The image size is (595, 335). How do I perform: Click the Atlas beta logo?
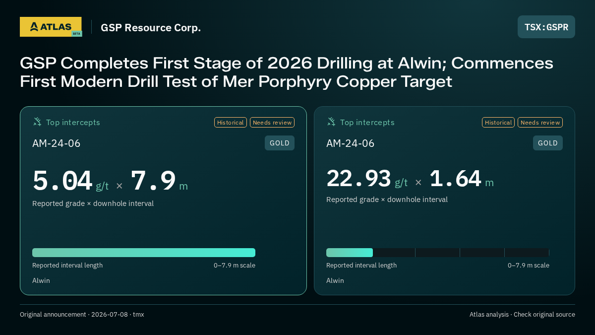(x=51, y=27)
